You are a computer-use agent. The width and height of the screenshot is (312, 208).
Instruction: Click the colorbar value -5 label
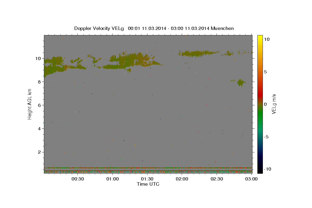[266, 137]
